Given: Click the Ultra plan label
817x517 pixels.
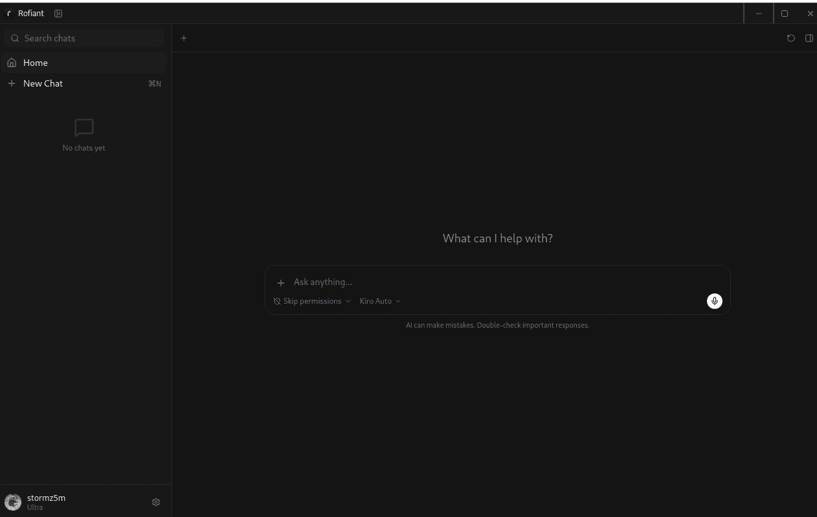Looking at the screenshot, I should click(x=35, y=507).
